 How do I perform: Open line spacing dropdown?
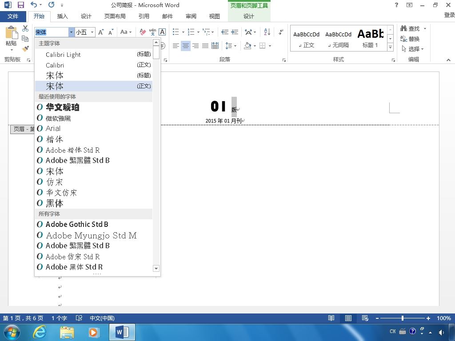(x=231, y=46)
